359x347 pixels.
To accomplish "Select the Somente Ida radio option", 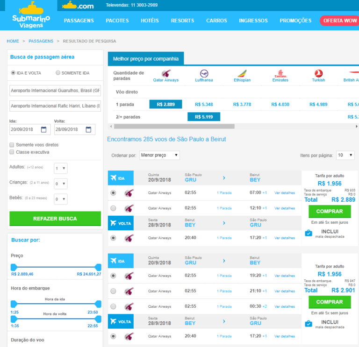I will [58, 73].
